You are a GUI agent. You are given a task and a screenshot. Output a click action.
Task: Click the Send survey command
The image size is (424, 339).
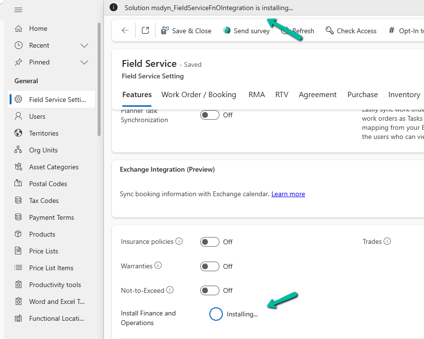point(246,31)
